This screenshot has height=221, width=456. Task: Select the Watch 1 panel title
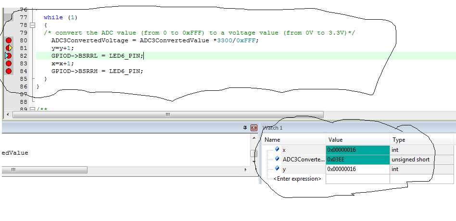click(x=273, y=128)
